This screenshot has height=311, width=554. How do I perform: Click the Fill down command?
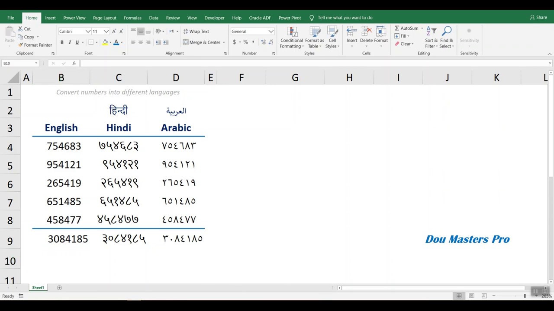pyautogui.click(x=403, y=36)
